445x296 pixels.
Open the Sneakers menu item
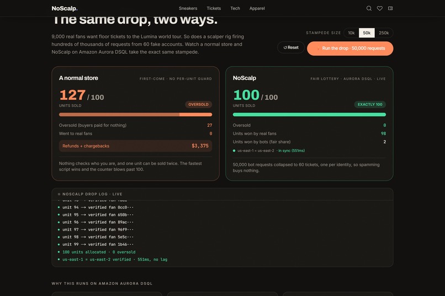click(188, 8)
